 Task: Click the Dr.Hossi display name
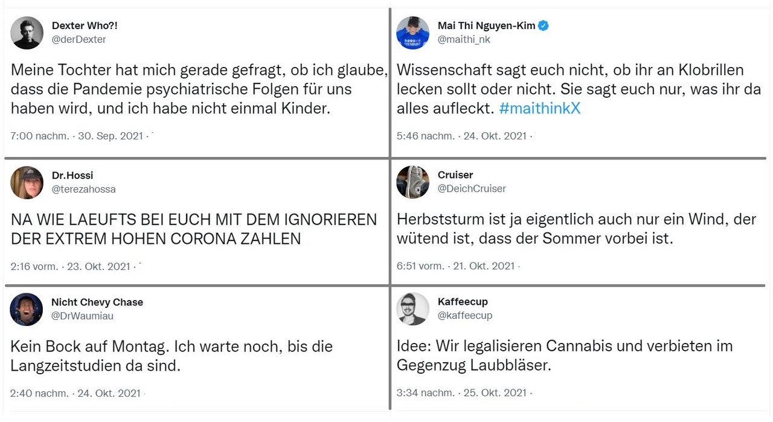72,176
